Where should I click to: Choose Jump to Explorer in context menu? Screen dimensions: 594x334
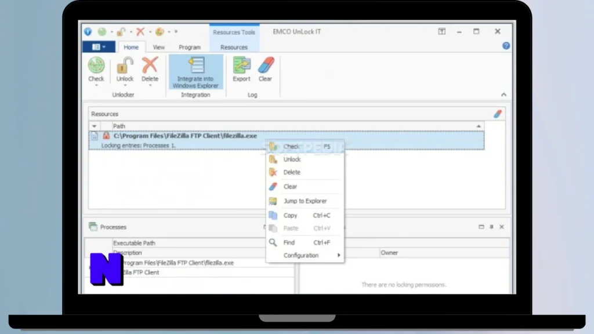(x=305, y=201)
